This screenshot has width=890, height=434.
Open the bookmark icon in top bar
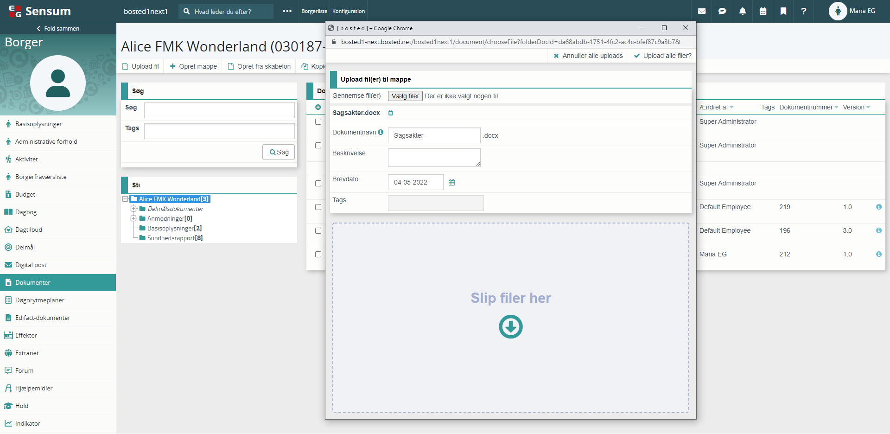[783, 11]
